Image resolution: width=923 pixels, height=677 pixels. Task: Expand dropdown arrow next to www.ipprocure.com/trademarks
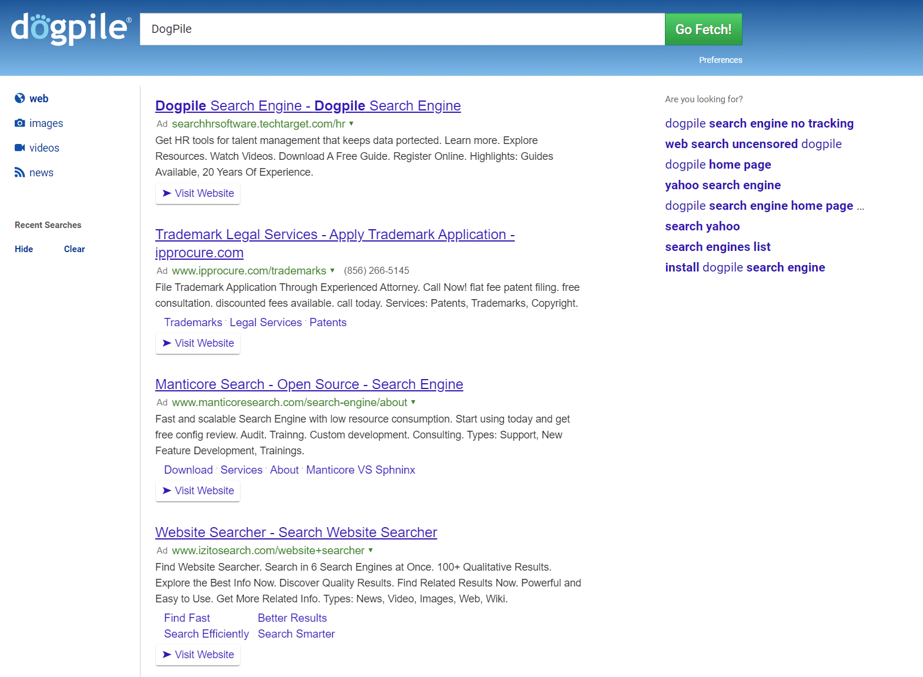(333, 270)
